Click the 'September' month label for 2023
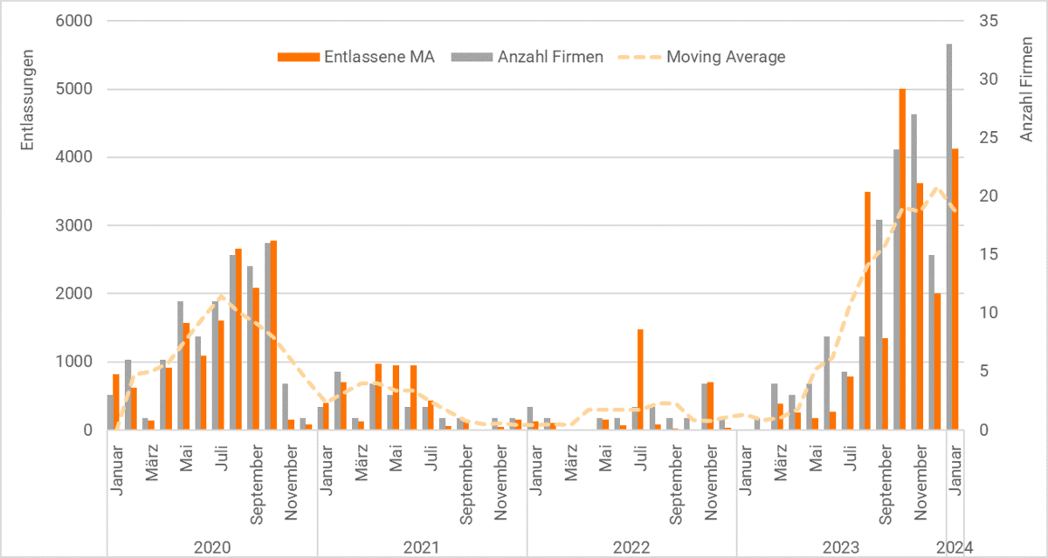 tap(886, 484)
